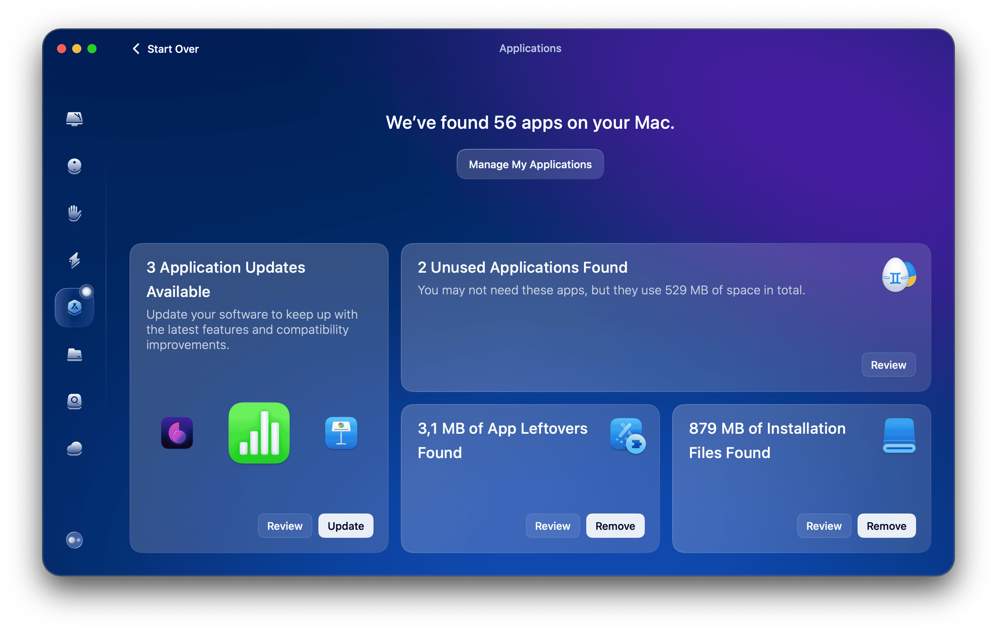Open the Privacy hand icon in sidebar
Screen dimensions: 997x632
coord(74,213)
